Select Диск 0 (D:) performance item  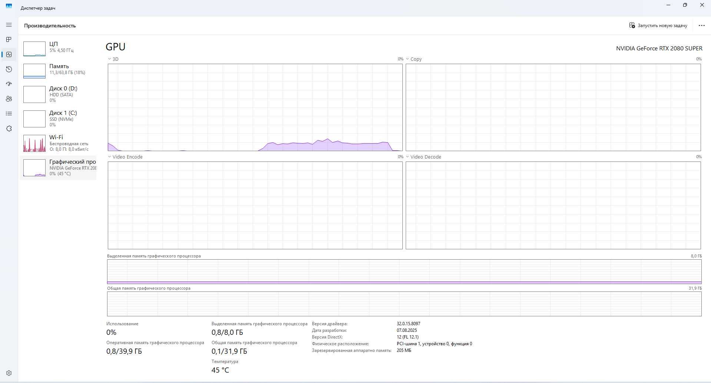pyautogui.click(x=58, y=94)
